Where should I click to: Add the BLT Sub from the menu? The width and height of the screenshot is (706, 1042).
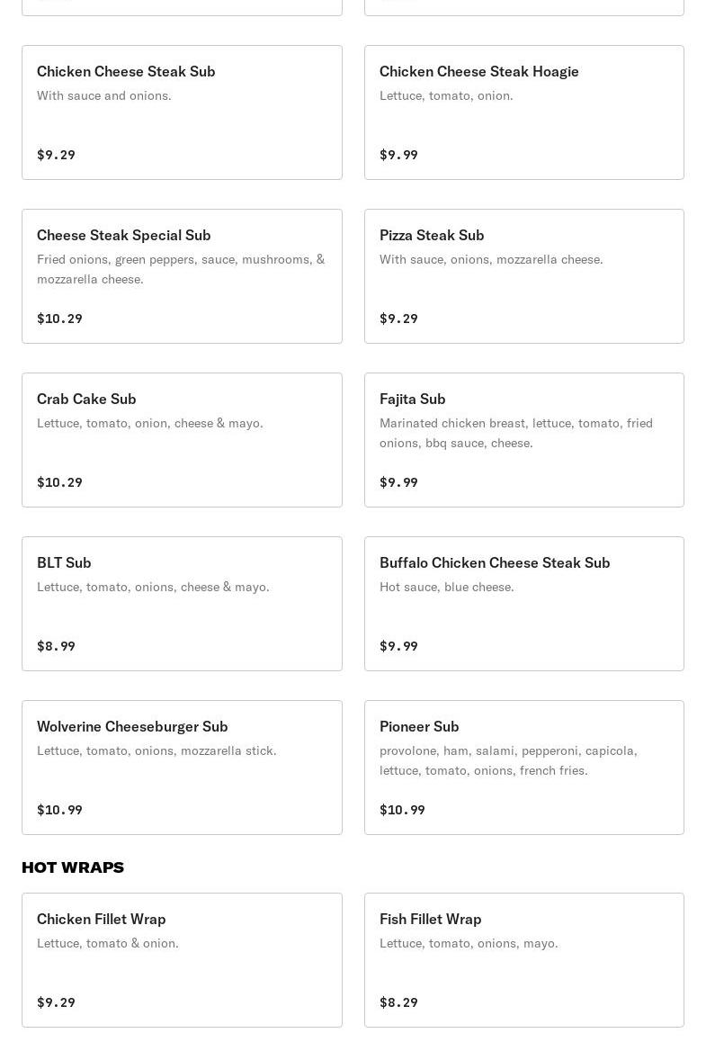click(182, 604)
